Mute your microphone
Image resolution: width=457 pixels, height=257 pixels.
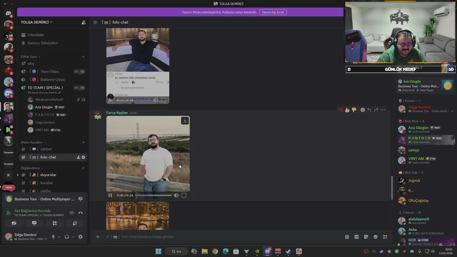[x=53, y=237]
